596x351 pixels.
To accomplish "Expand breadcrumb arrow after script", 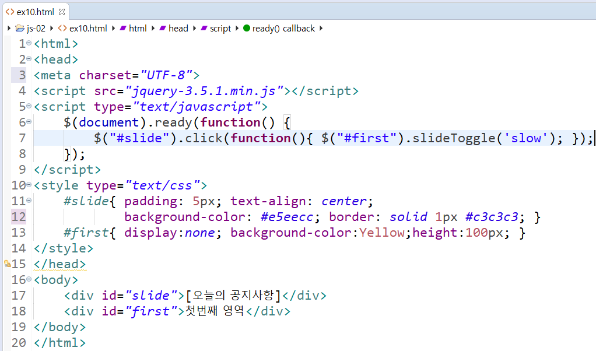I will coord(236,29).
